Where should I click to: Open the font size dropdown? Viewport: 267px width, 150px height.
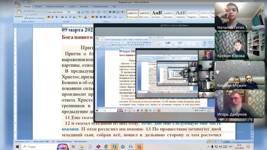click(75, 12)
